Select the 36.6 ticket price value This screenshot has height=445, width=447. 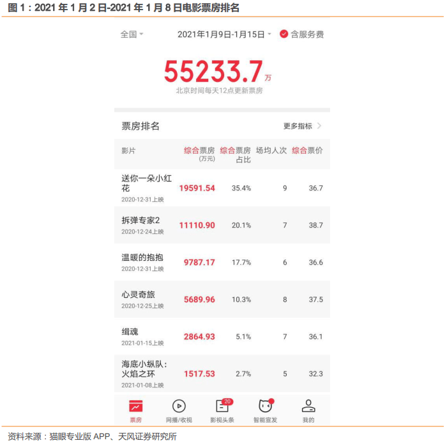[x=316, y=262]
